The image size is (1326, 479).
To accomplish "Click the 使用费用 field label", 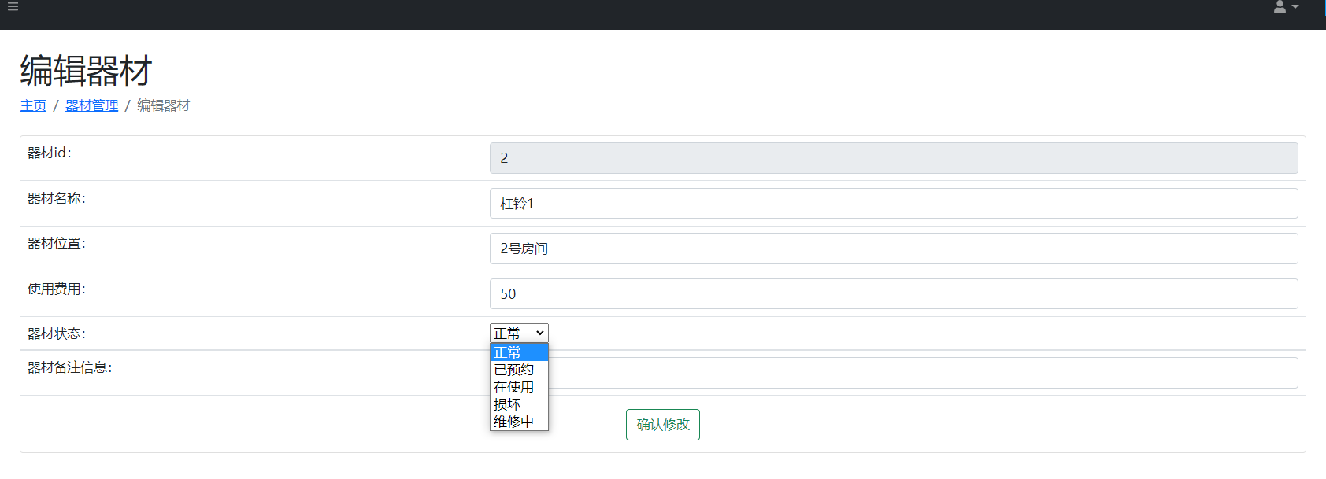I will coord(57,289).
